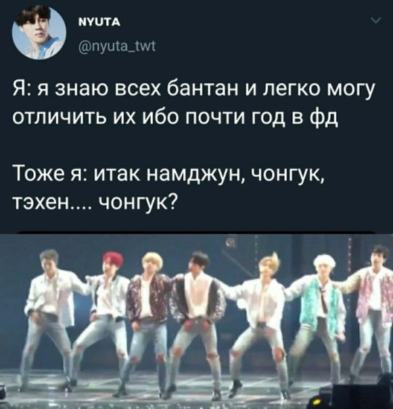Open the tweet options chevron menu

376,21
